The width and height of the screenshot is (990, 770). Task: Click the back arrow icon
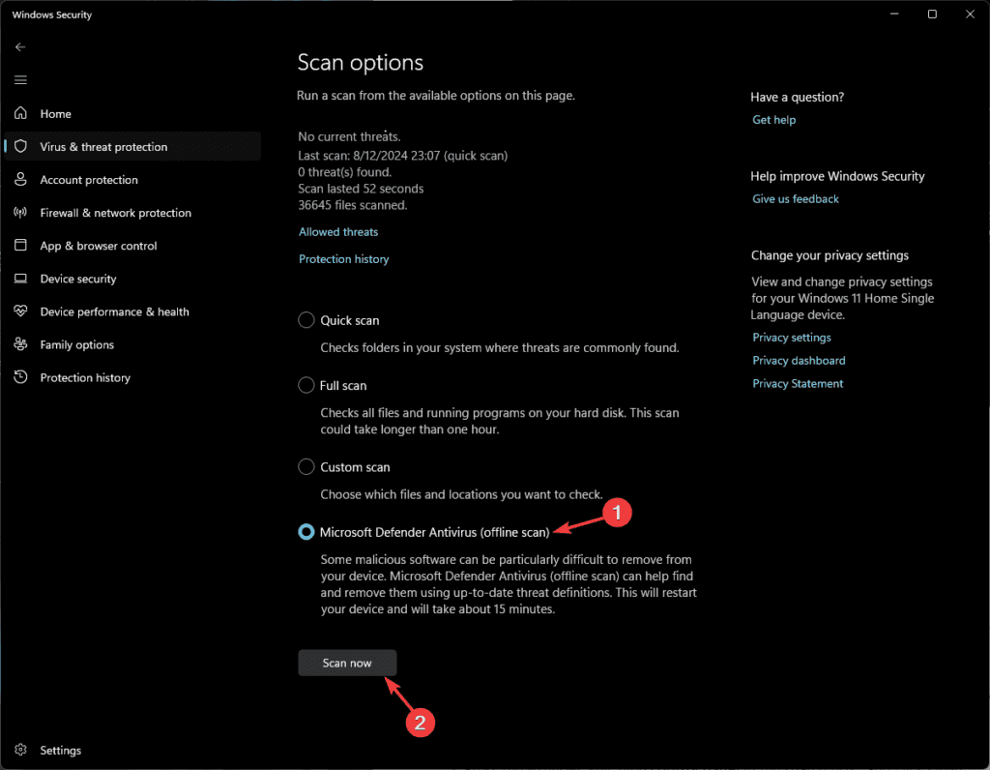click(20, 46)
